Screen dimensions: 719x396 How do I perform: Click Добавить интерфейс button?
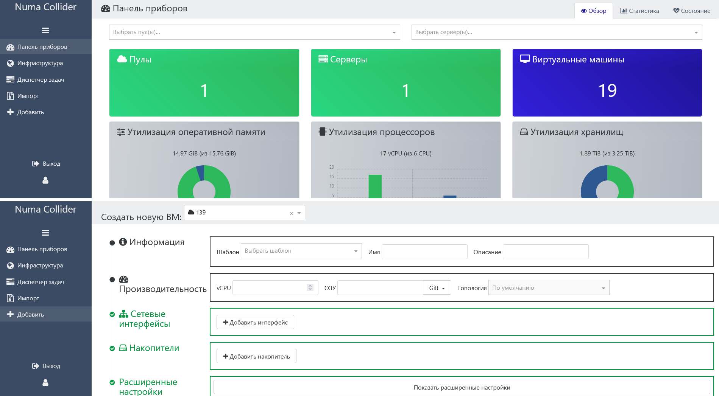(x=255, y=322)
